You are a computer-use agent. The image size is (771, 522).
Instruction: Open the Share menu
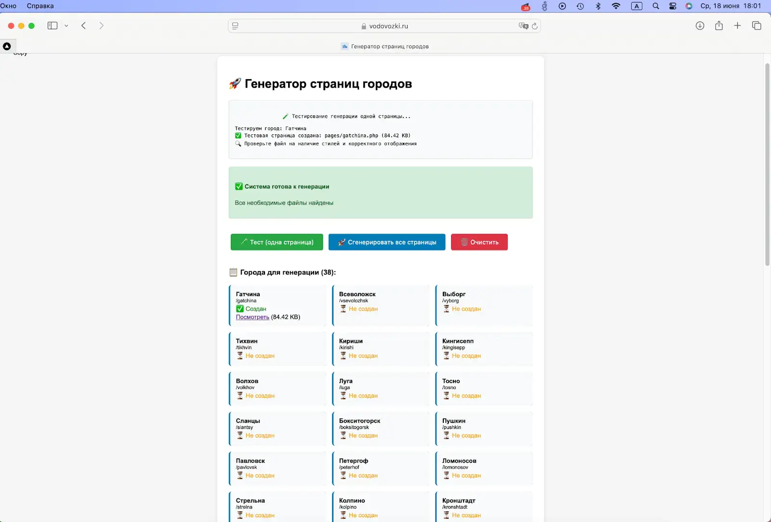pyautogui.click(x=718, y=26)
